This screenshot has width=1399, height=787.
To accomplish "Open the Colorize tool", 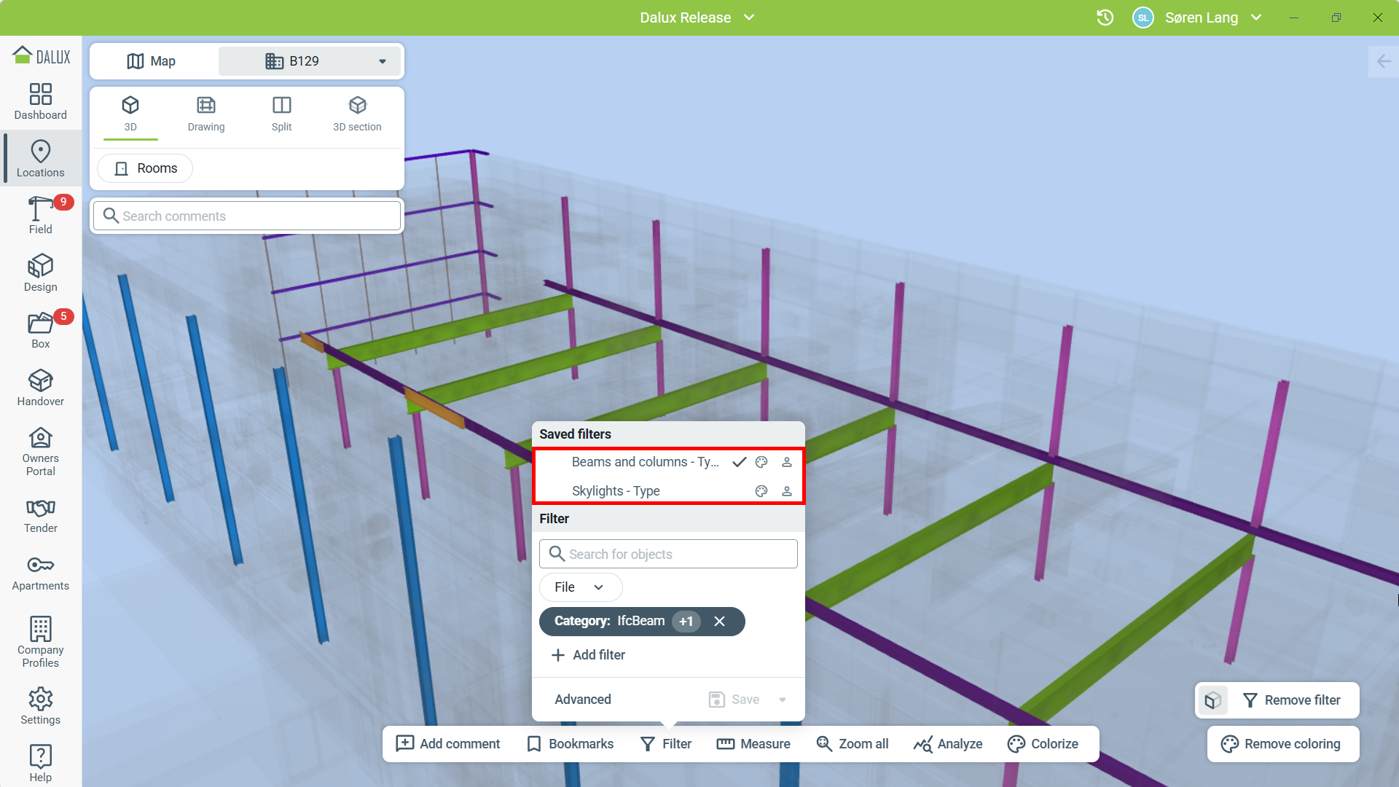I will pos(1043,744).
